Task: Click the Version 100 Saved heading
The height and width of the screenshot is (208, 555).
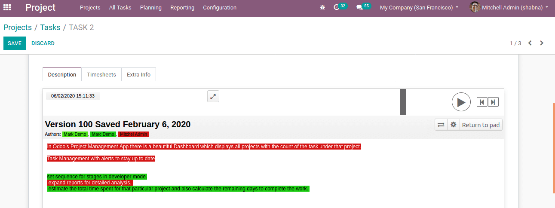Action: 118,124
